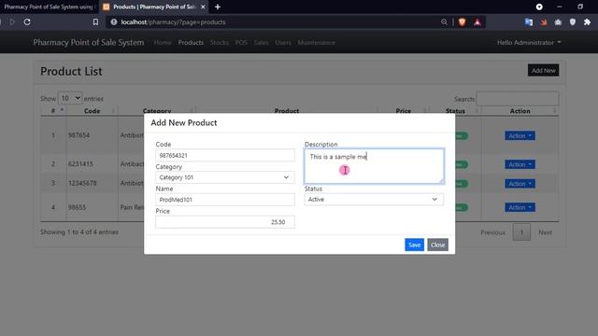
Task: Select page 1 in pagination
Action: pyautogui.click(x=521, y=232)
